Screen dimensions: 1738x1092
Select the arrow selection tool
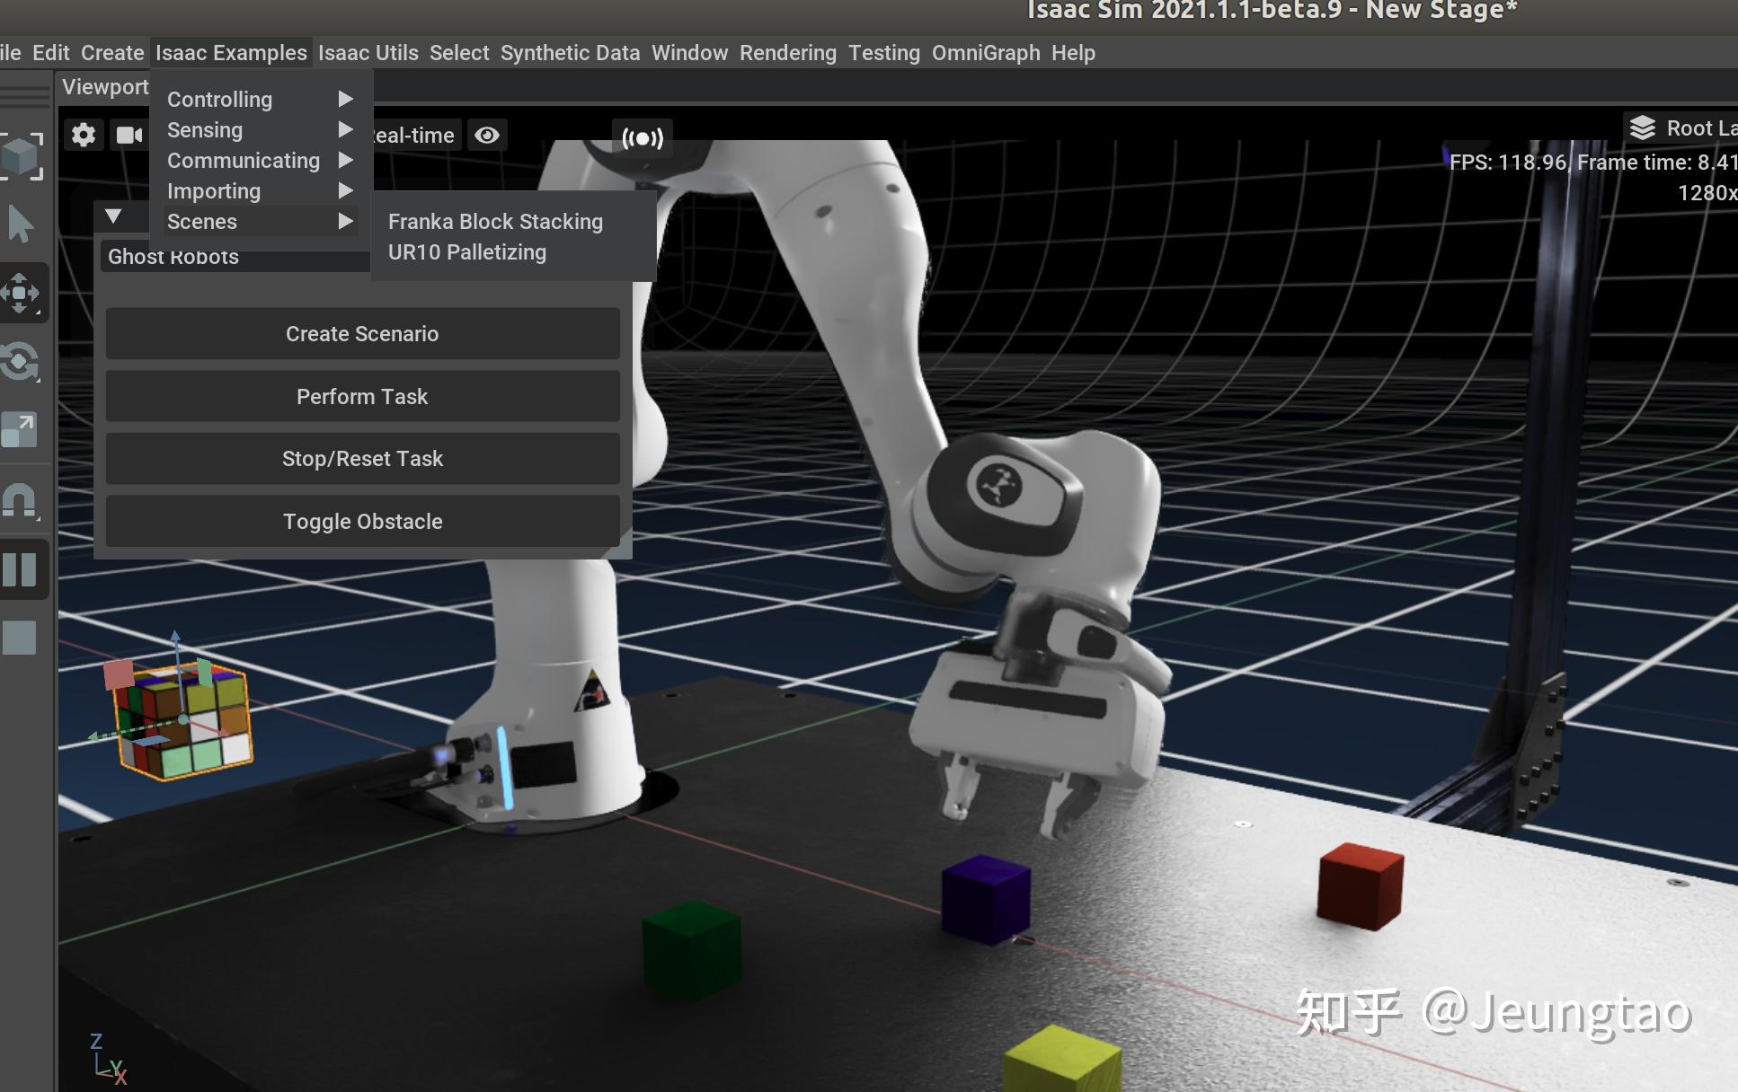coord(21,224)
